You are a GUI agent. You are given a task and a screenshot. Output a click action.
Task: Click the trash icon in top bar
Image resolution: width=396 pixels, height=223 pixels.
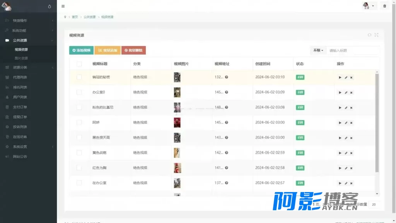[x=385, y=6]
